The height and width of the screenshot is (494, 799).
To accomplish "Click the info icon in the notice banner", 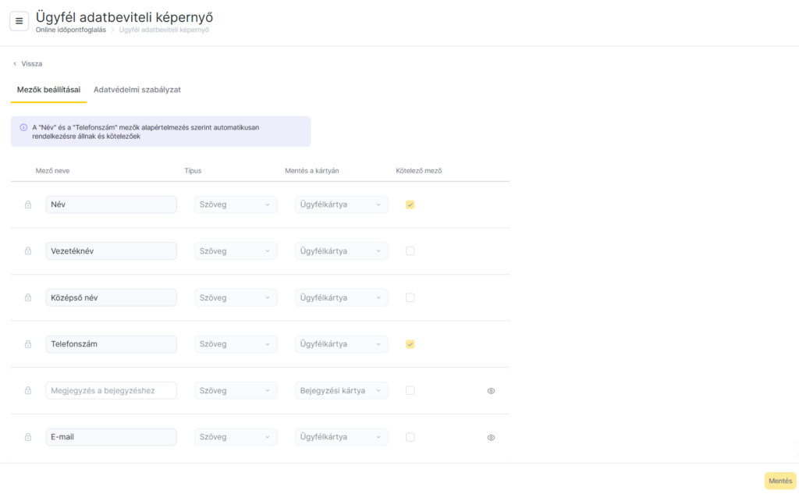I will click(23, 126).
